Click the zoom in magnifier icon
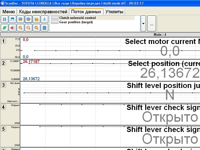 (x=20, y=27)
